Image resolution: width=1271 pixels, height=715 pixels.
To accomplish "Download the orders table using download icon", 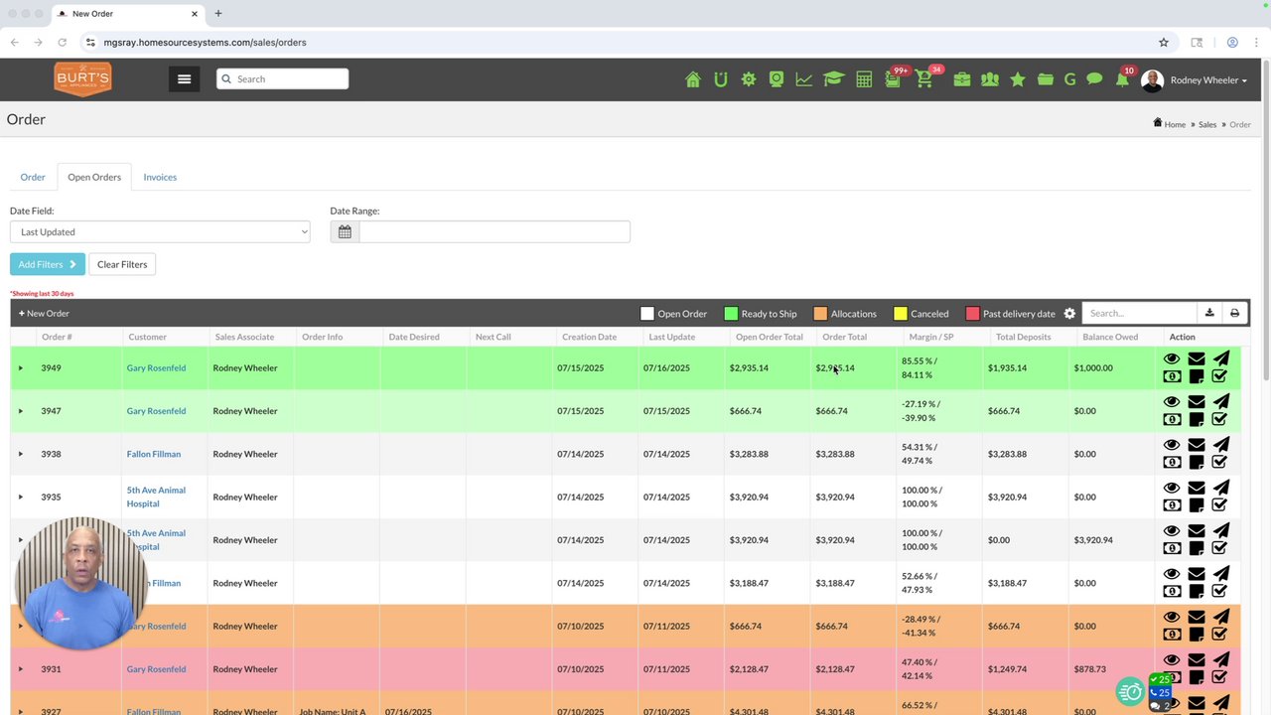I will point(1209,313).
